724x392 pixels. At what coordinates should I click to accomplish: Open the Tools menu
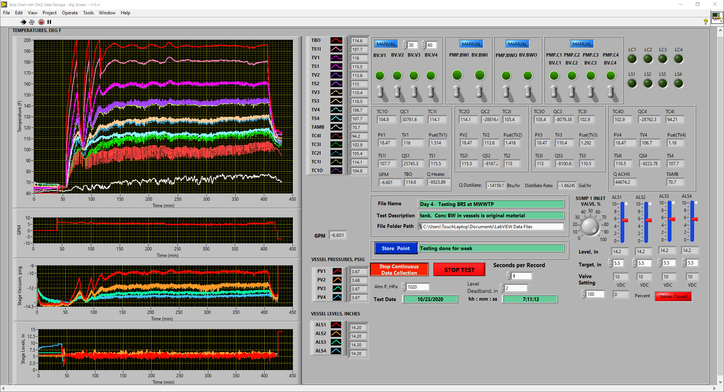(88, 13)
